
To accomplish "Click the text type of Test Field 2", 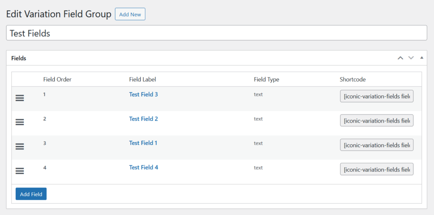I will (x=258, y=119).
